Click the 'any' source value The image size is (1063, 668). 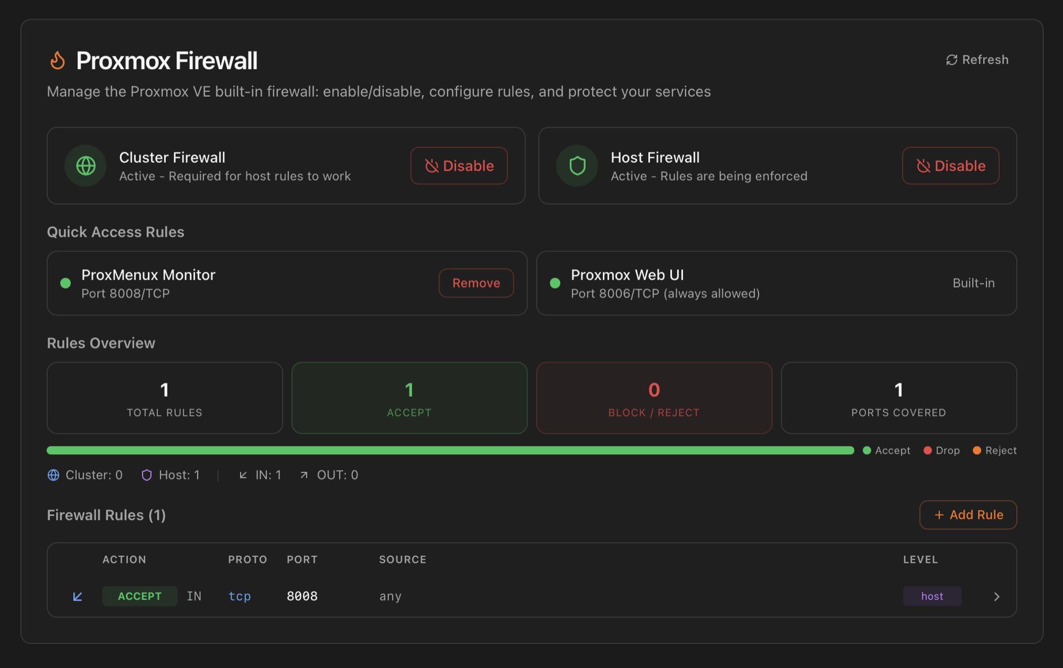(391, 596)
